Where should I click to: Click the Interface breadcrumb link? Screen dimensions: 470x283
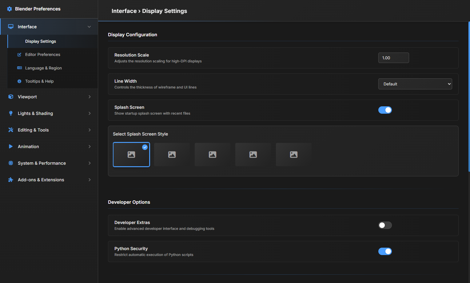tap(124, 11)
